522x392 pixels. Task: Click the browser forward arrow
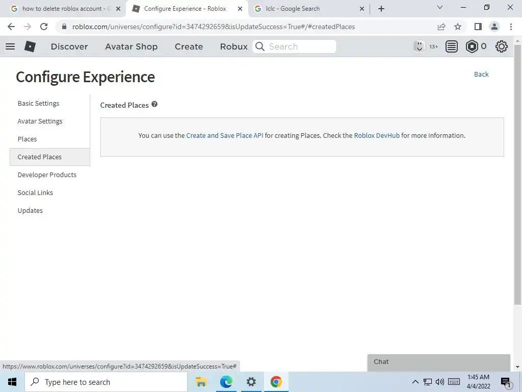[28, 27]
